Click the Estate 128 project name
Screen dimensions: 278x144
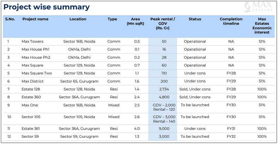pos(31,89)
